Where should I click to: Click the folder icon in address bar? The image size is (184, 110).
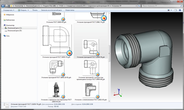(x=11, y=6)
